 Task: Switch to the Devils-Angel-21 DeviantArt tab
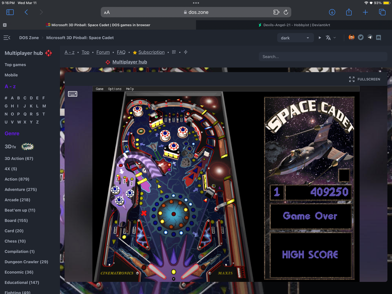(294, 25)
